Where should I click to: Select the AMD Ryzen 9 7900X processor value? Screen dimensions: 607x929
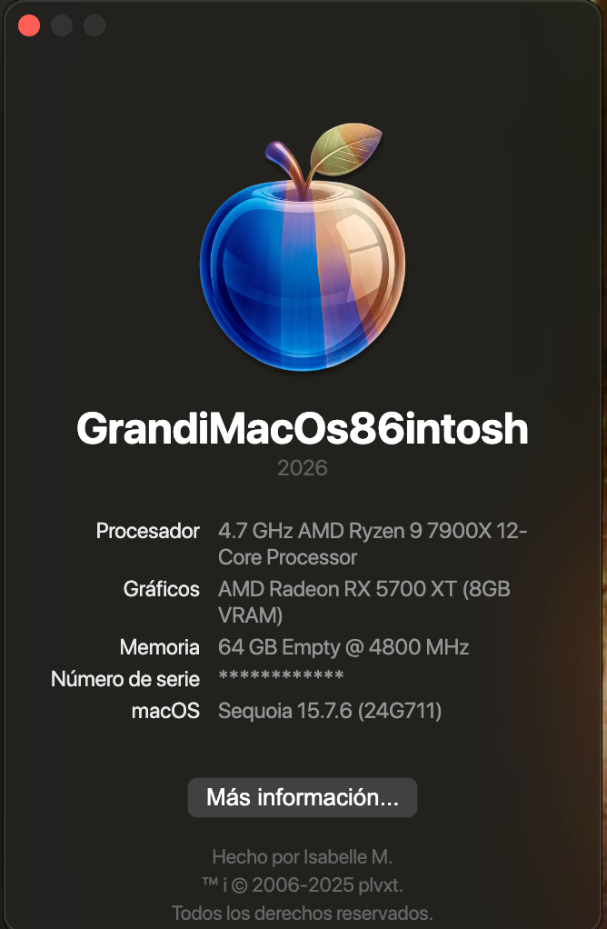(x=373, y=544)
